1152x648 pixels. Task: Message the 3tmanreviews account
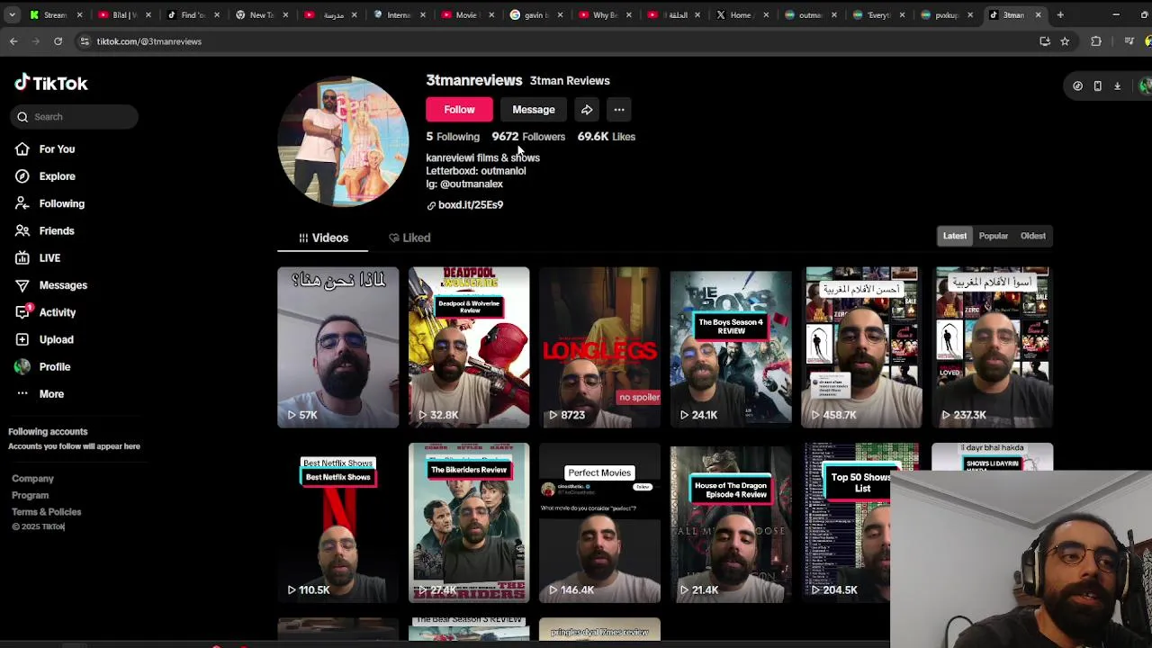[x=534, y=110]
